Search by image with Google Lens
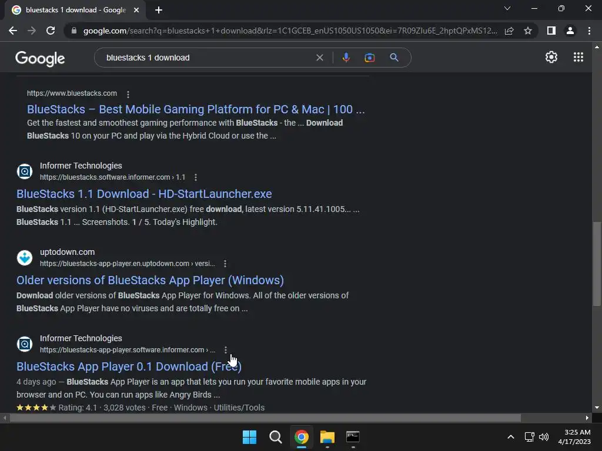Image resolution: width=602 pixels, height=451 pixels. pyautogui.click(x=369, y=58)
